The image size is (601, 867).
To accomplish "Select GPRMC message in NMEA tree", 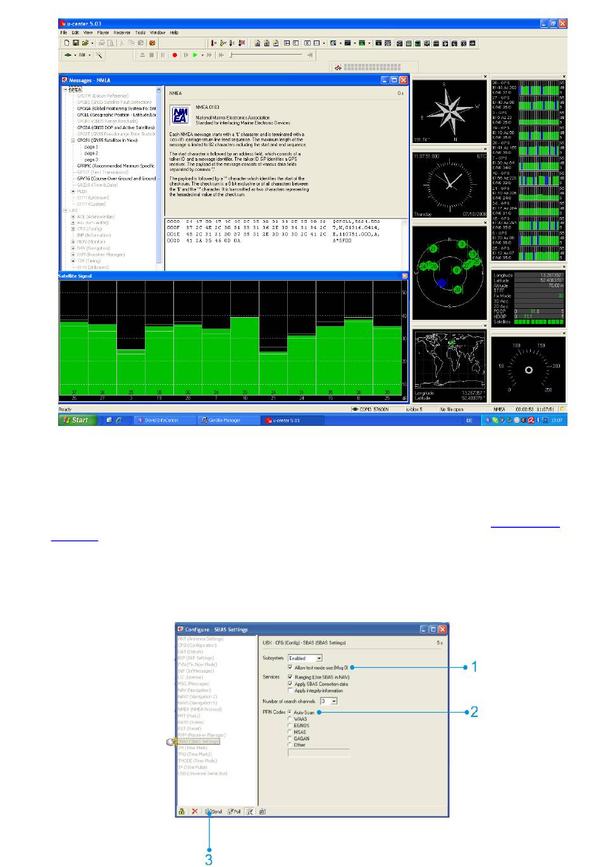I will point(116,166).
